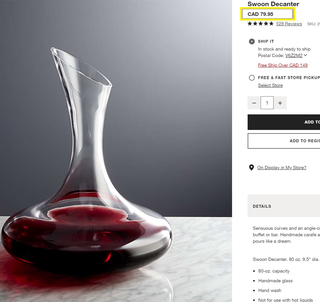
Task: Click the five-star rating icons
Action: [x=260, y=23]
